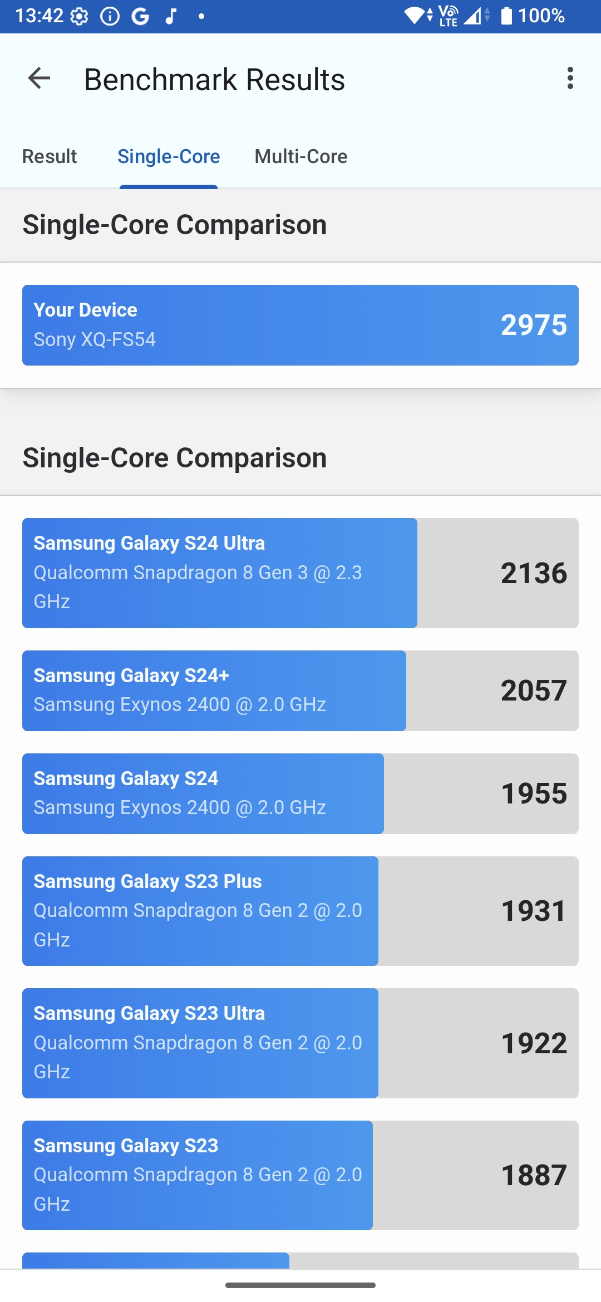Tap the info circle status icon
This screenshot has width=601, height=1302.
point(110,16)
